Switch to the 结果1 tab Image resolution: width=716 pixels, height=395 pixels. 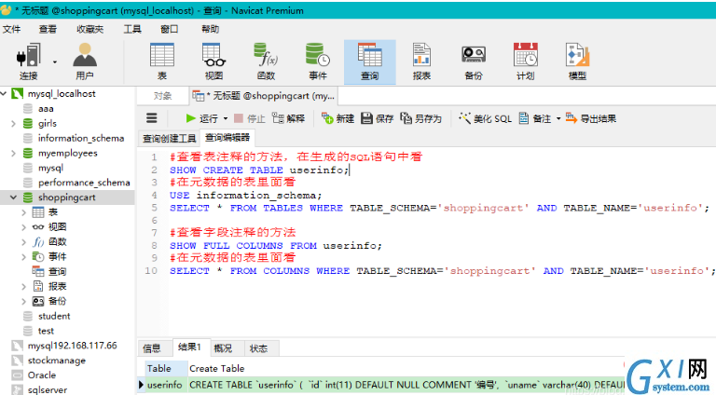pyautogui.click(x=189, y=347)
